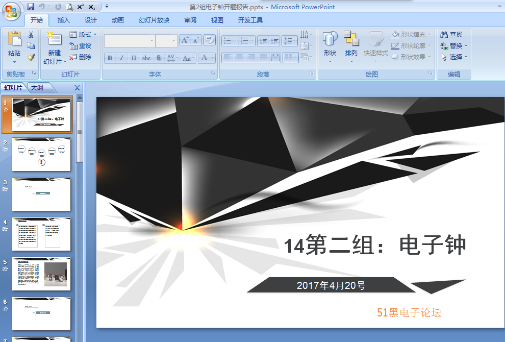
Task: Click 新建幻灯片 to add a slide
Action: coord(55,47)
